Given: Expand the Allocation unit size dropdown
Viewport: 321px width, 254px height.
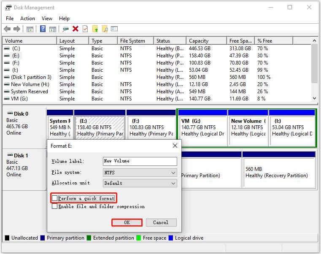Looking at the screenshot, I should click(x=140, y=183).
